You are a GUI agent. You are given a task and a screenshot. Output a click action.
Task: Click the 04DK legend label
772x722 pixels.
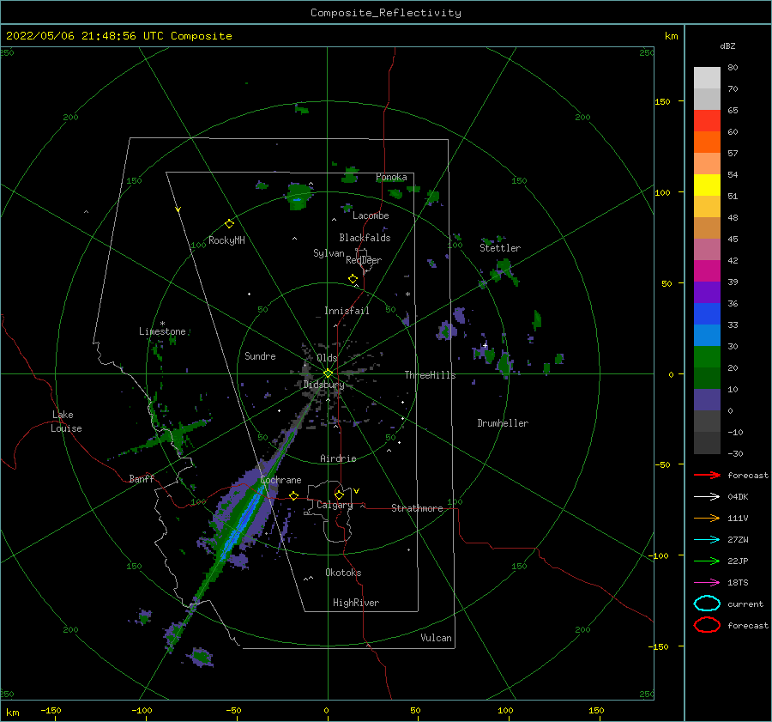(x=738, y=497)
